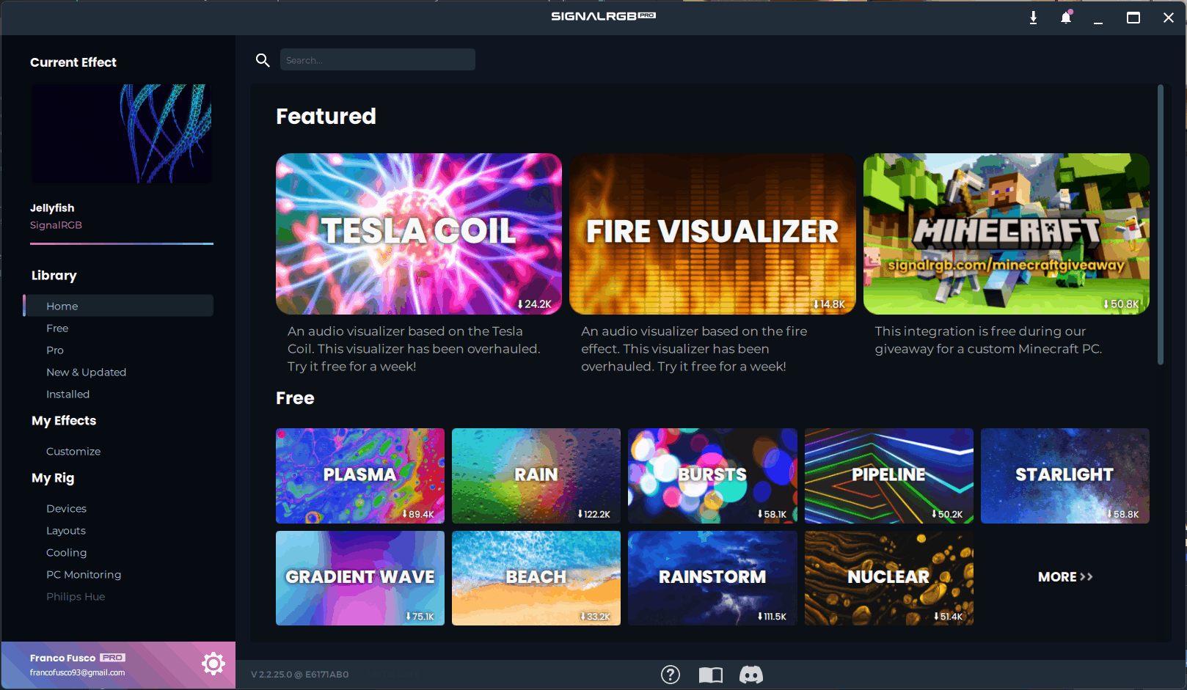The image size is (1187, 690).
Task: Click the francofusco93@gmail.com email
Action: click(x=77, y=672)
